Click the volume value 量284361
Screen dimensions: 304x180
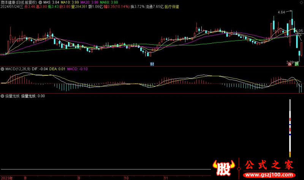(x=79, y=7)
